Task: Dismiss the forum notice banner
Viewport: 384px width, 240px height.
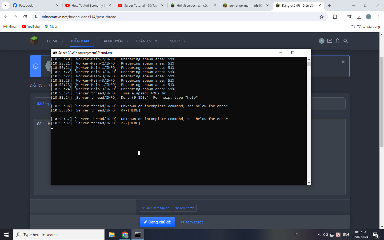Action: (343, 62)
